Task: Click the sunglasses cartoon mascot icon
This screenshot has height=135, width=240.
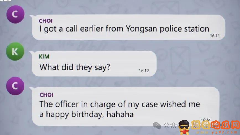Action: click(184, 127)
